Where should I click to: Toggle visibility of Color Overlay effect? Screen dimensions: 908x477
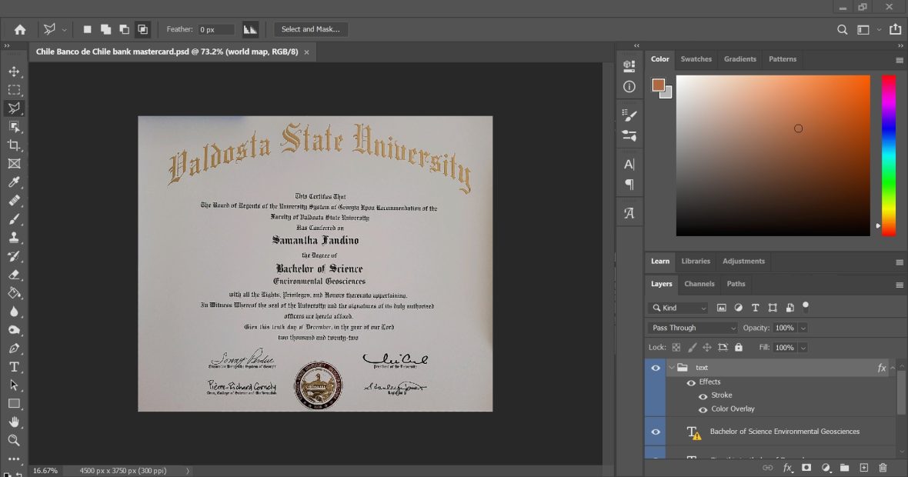(703, 410)
